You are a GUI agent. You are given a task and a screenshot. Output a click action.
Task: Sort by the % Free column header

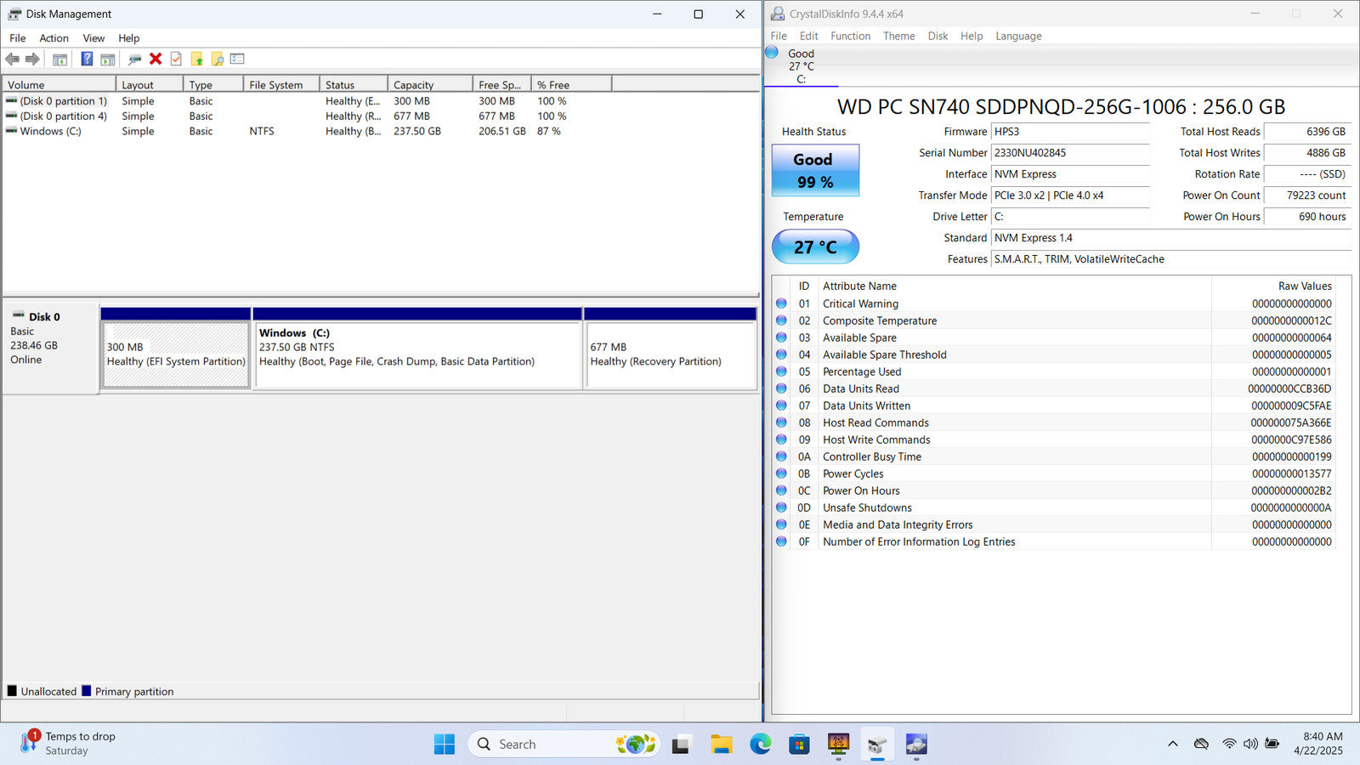(571, 85)
